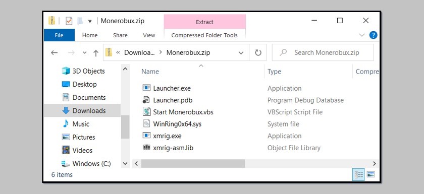This screenshot has width=424, height=194.
Task: Click the Refresh button beside address bar
Action: [x=258, y=52]
